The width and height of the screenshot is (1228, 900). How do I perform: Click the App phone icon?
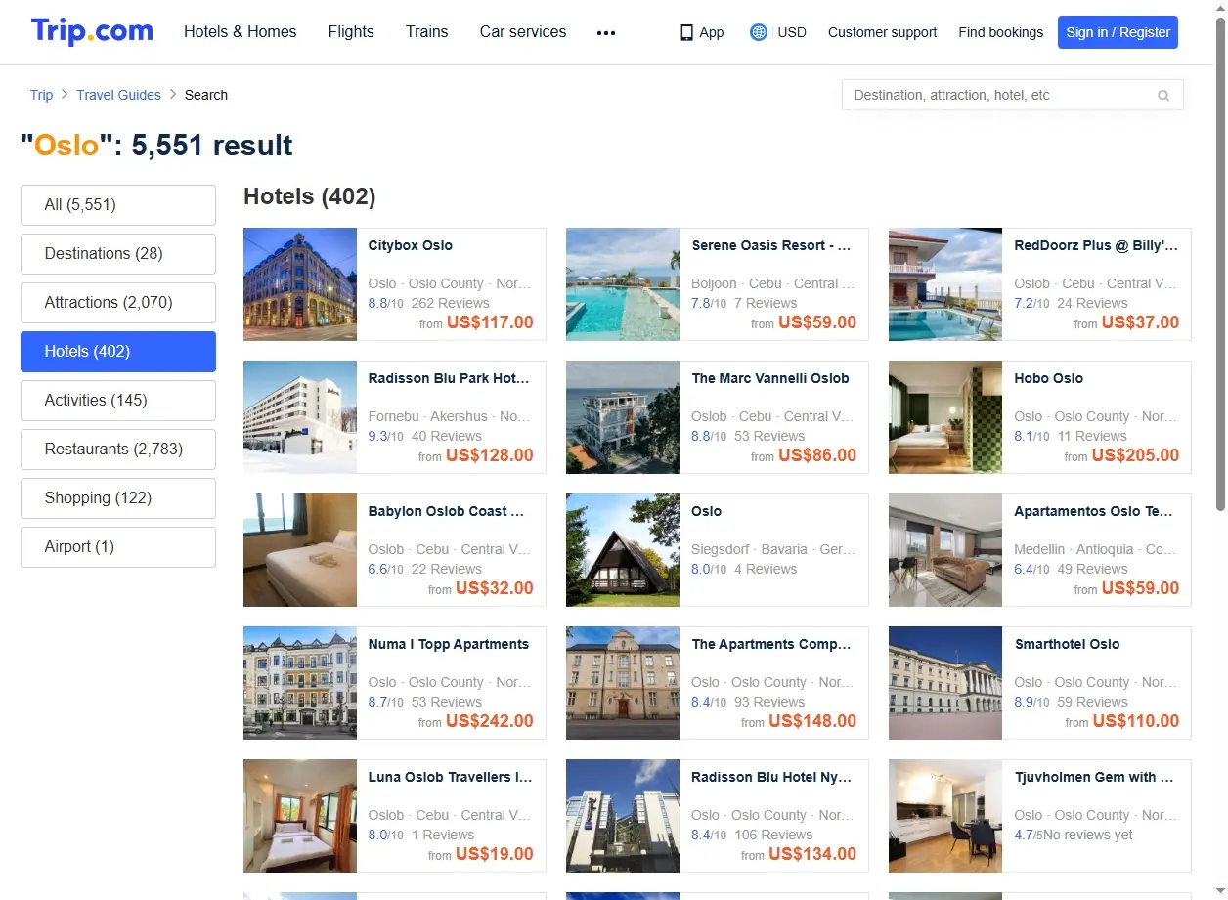[x=686, y=32]
